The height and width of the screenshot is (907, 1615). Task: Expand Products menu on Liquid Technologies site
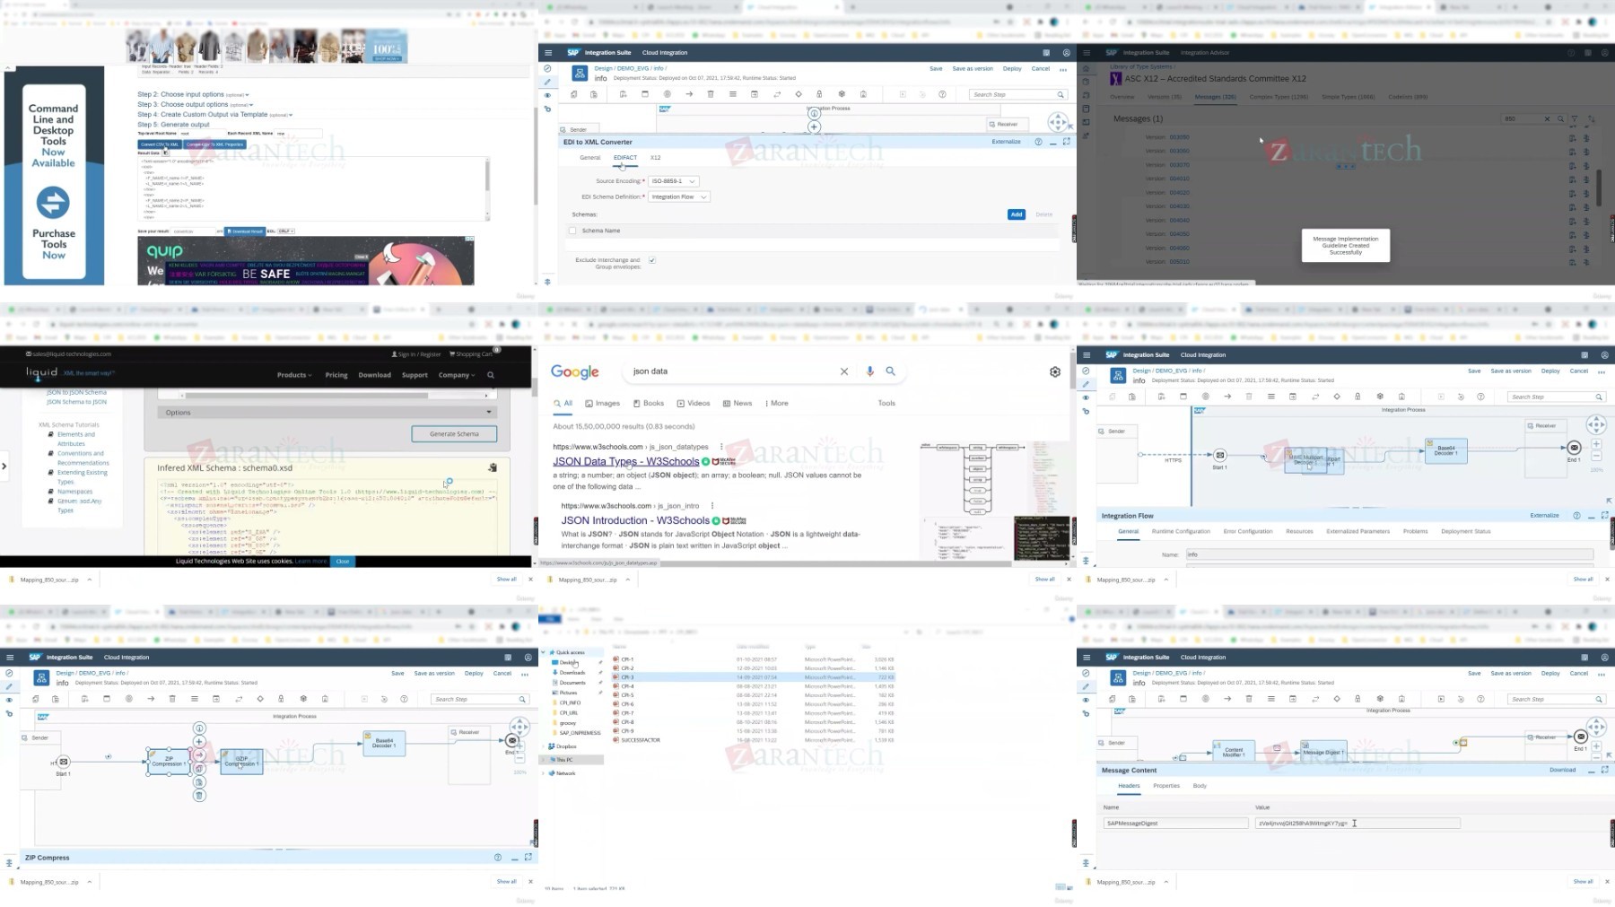point(294,375)
